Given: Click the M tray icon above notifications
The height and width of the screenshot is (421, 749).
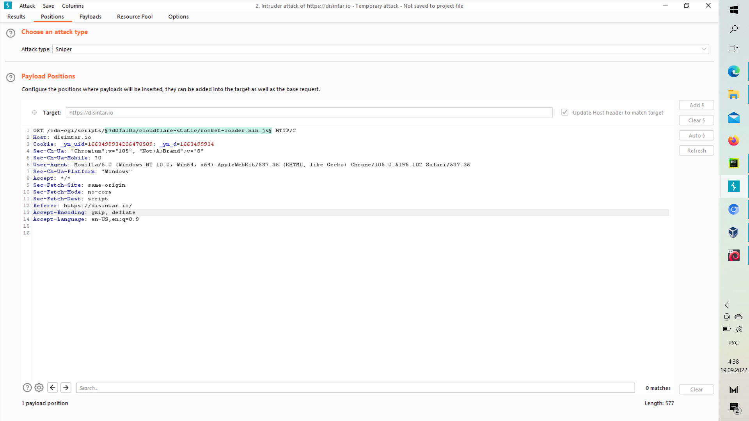Looking at the screenshot, I should tap(734, 389).
